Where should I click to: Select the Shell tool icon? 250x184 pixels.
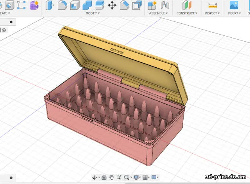tap(75, 5)
